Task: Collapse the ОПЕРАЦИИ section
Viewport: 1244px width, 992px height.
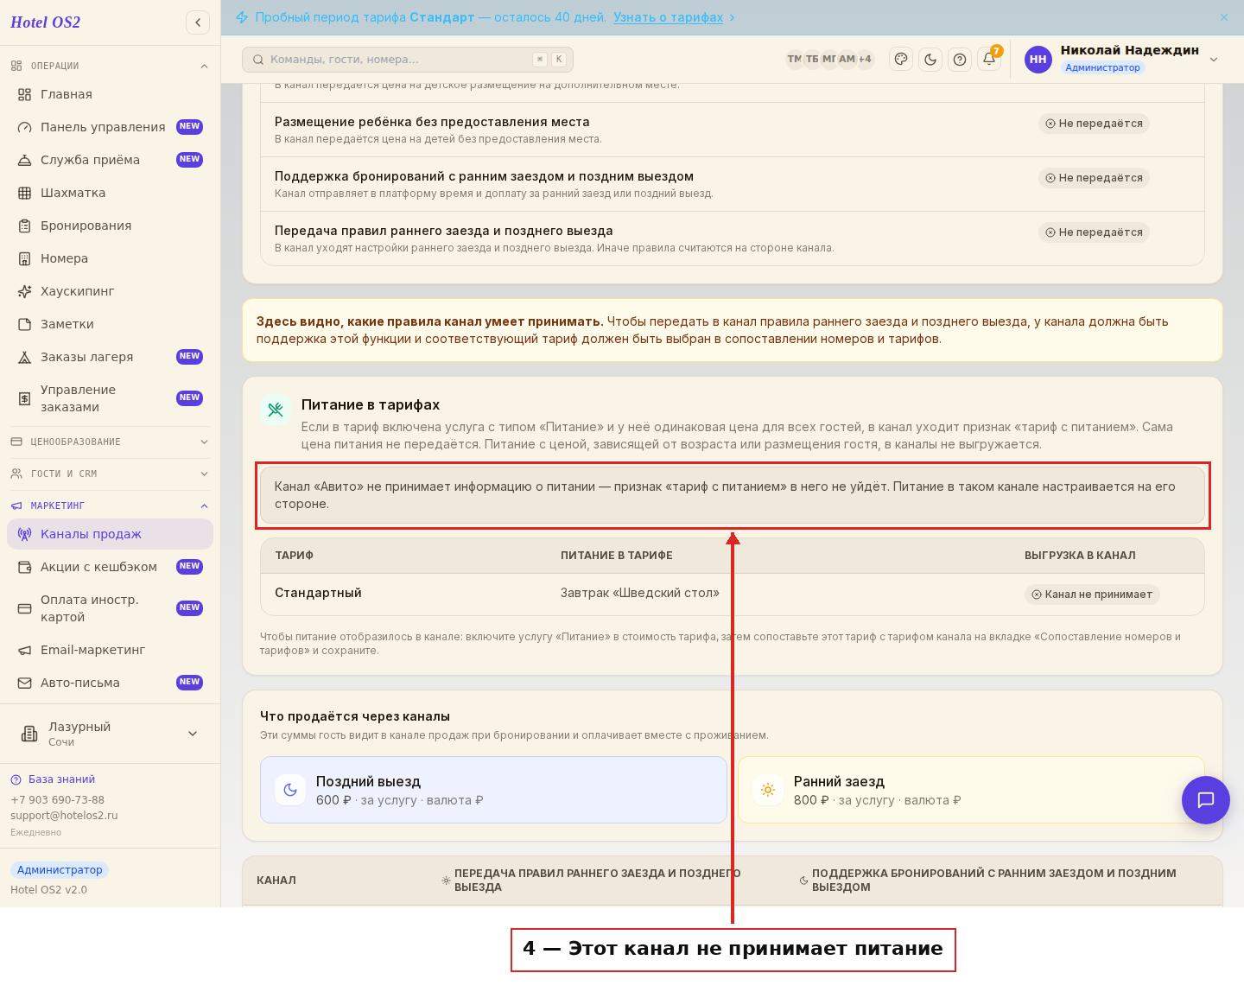Action: [110, 66]
